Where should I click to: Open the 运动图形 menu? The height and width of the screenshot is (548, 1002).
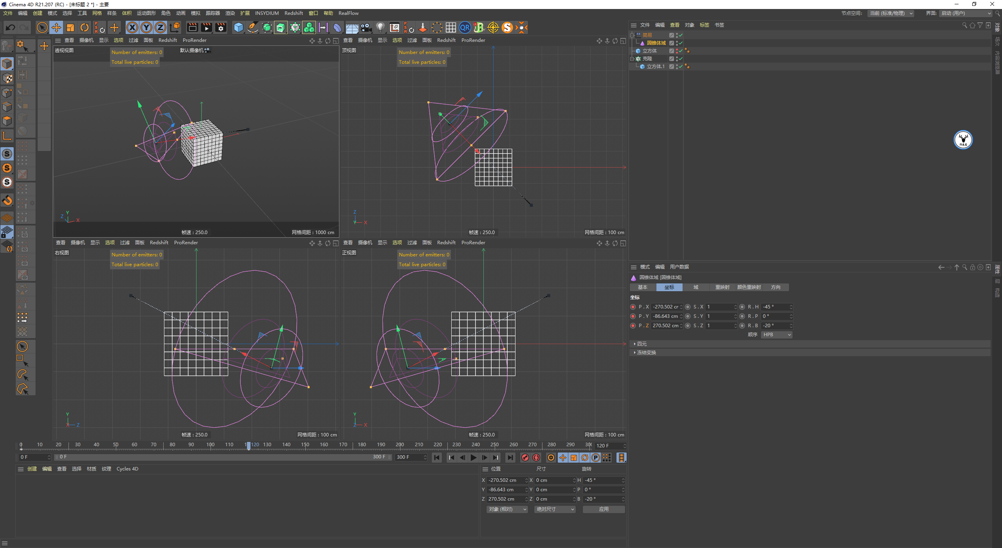(146, 13)
